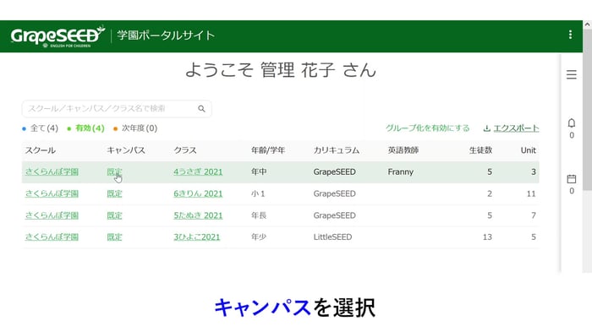Click the teacher name Franny
This screenshot has width=592, height=332.
pos(401,171)
